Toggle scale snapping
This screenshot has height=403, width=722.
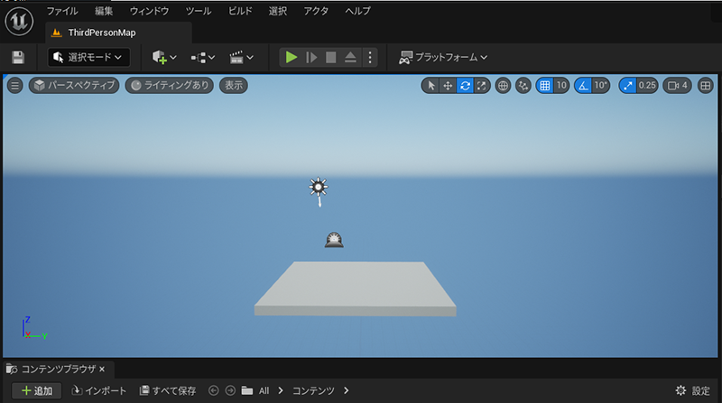(627, 86)
